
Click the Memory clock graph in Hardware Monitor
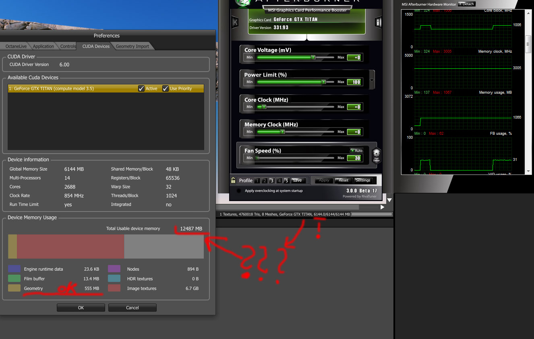pos(463,71)
